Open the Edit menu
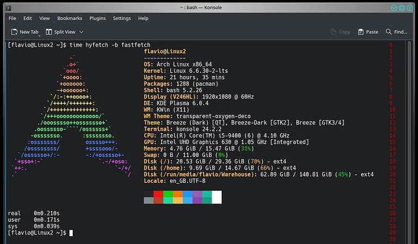418x244 pixels. [x=27, y=18]
